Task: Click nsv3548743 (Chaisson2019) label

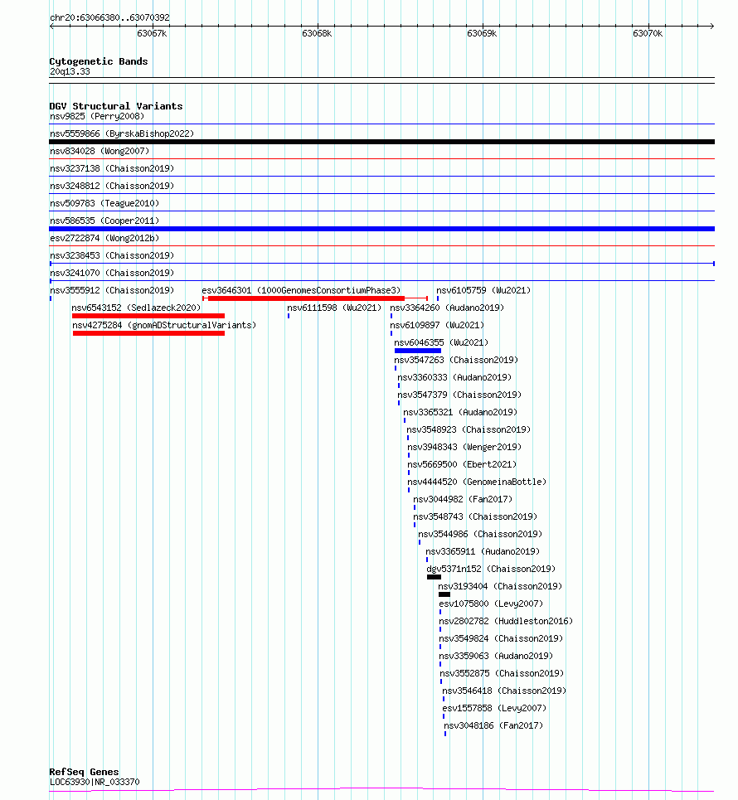Action: (x=475, y=516)
